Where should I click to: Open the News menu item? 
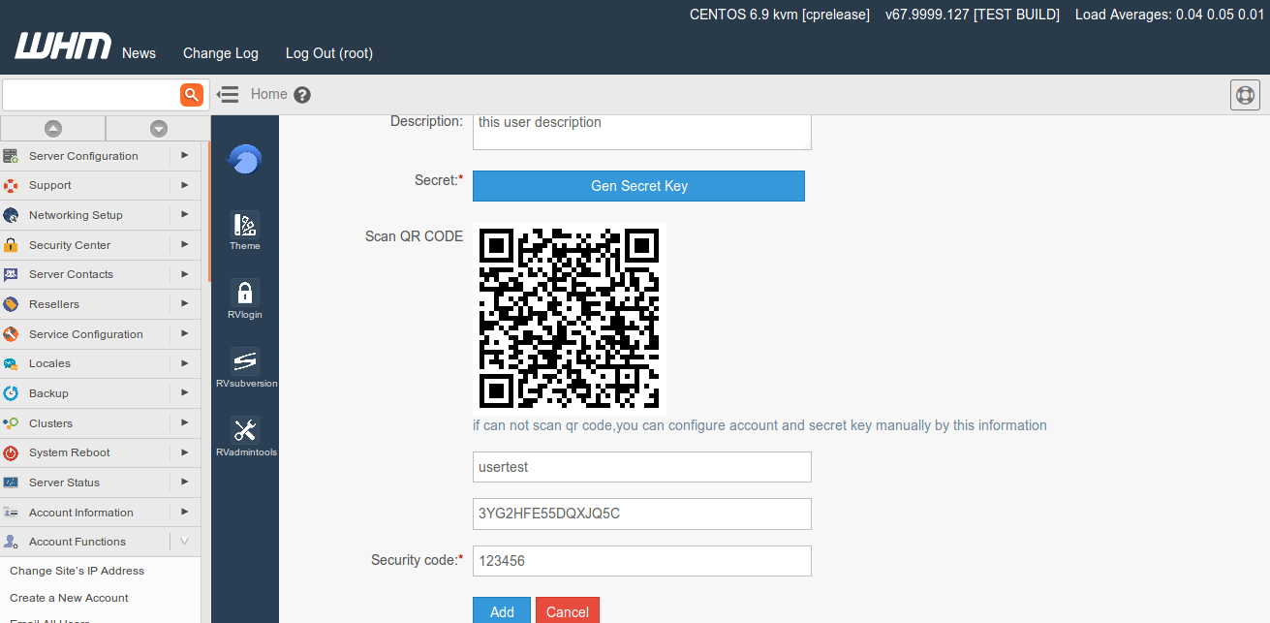pyautogui.click(x=139, y=53)
